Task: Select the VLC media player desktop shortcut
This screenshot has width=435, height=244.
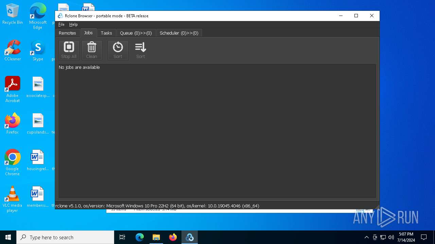Action: [13, 199]
